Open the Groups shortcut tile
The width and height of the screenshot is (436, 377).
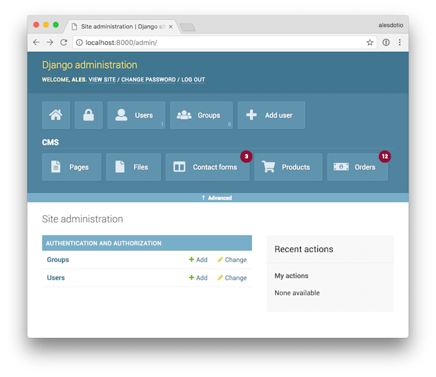[201, 115]
